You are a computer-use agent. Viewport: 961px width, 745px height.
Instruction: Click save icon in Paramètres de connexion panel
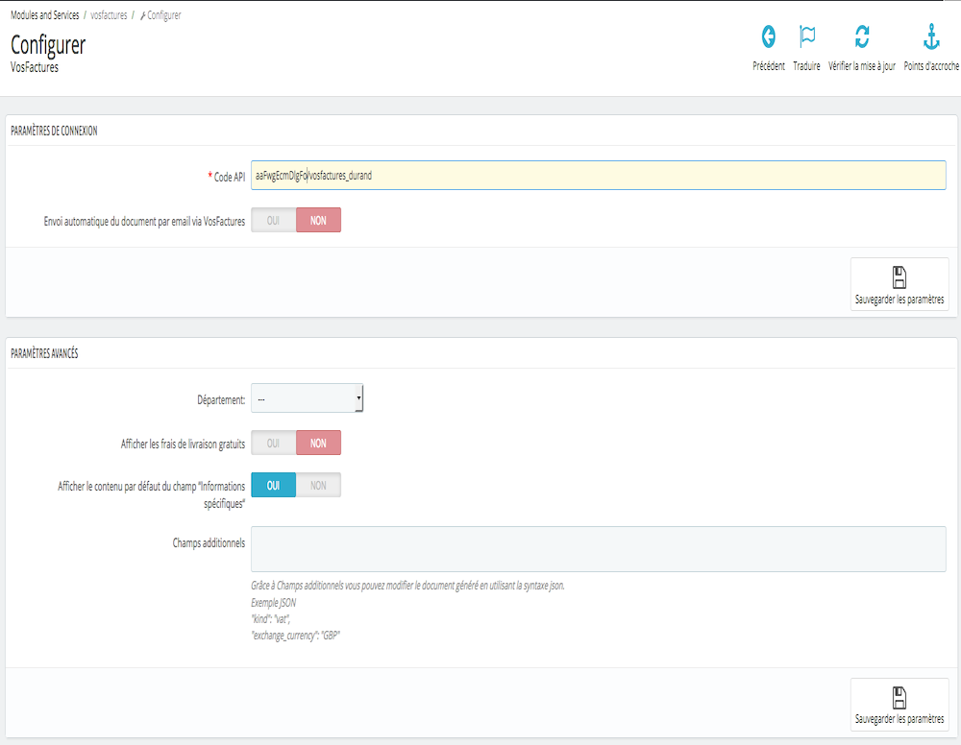click(899, 277)
